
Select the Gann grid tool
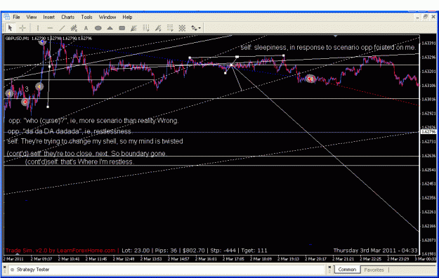click(x=182, y=28)
